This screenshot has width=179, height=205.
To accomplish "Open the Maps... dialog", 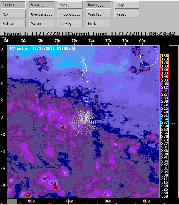I will pyautogui.click(x=70, y=5).
